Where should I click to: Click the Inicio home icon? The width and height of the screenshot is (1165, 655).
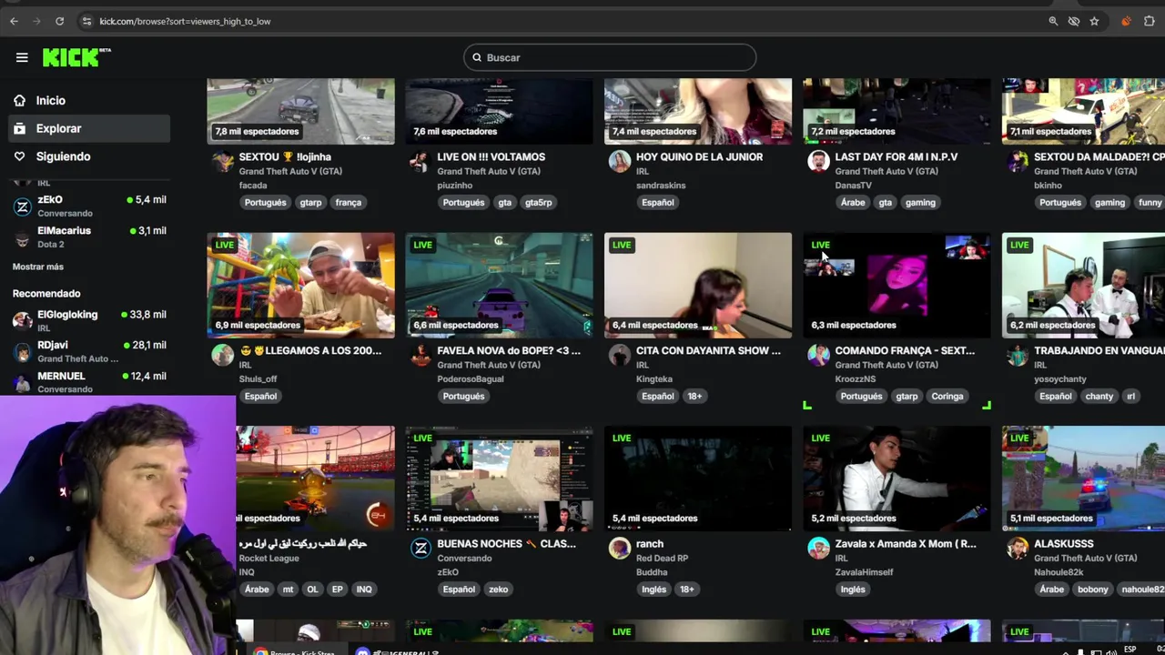click(19, 100)
